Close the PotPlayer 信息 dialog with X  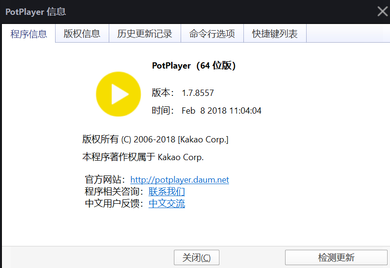tap(382, 12)
